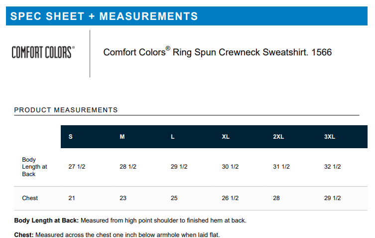The height and width of the screenshot is (238, 375).
Task: Click the Body Length at Back definition note
Action: pos(130,220)
